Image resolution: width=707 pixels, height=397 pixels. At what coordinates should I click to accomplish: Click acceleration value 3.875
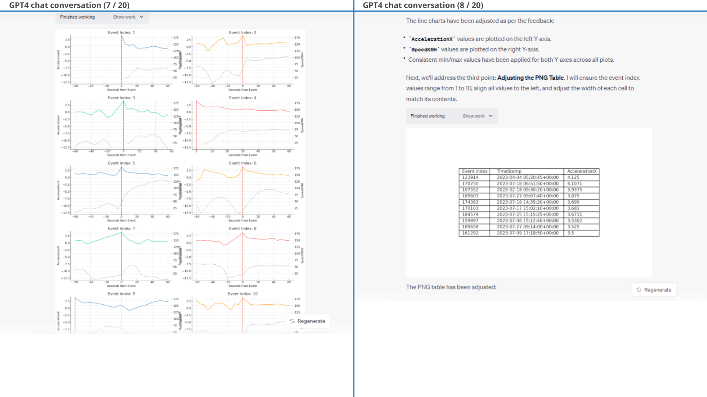pos(581,196)
